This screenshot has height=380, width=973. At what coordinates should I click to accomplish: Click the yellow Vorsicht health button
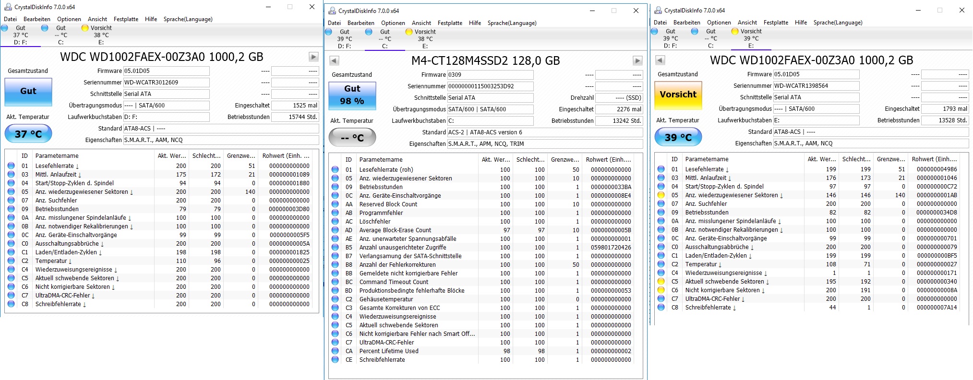678,95
